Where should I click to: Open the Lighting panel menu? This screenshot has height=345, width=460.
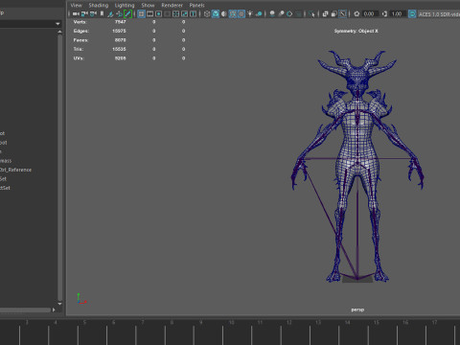point(125,5)
